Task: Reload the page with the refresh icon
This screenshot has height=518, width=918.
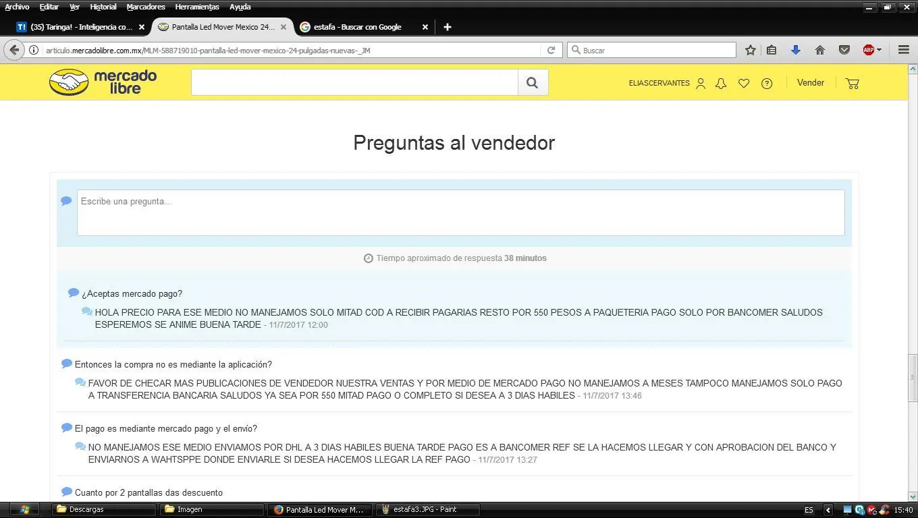Action: click(551, 50)
